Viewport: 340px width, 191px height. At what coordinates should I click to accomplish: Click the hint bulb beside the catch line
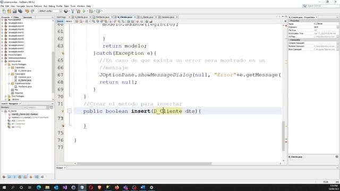[x=63, y=53]
